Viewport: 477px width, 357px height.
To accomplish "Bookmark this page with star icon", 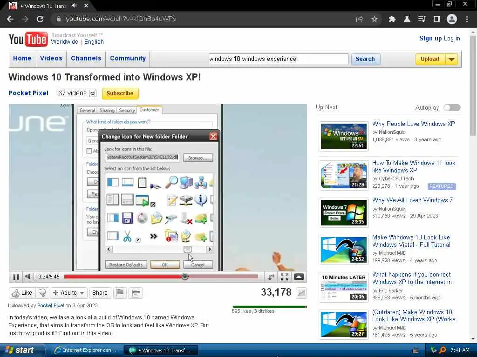I will coord(375,19).
